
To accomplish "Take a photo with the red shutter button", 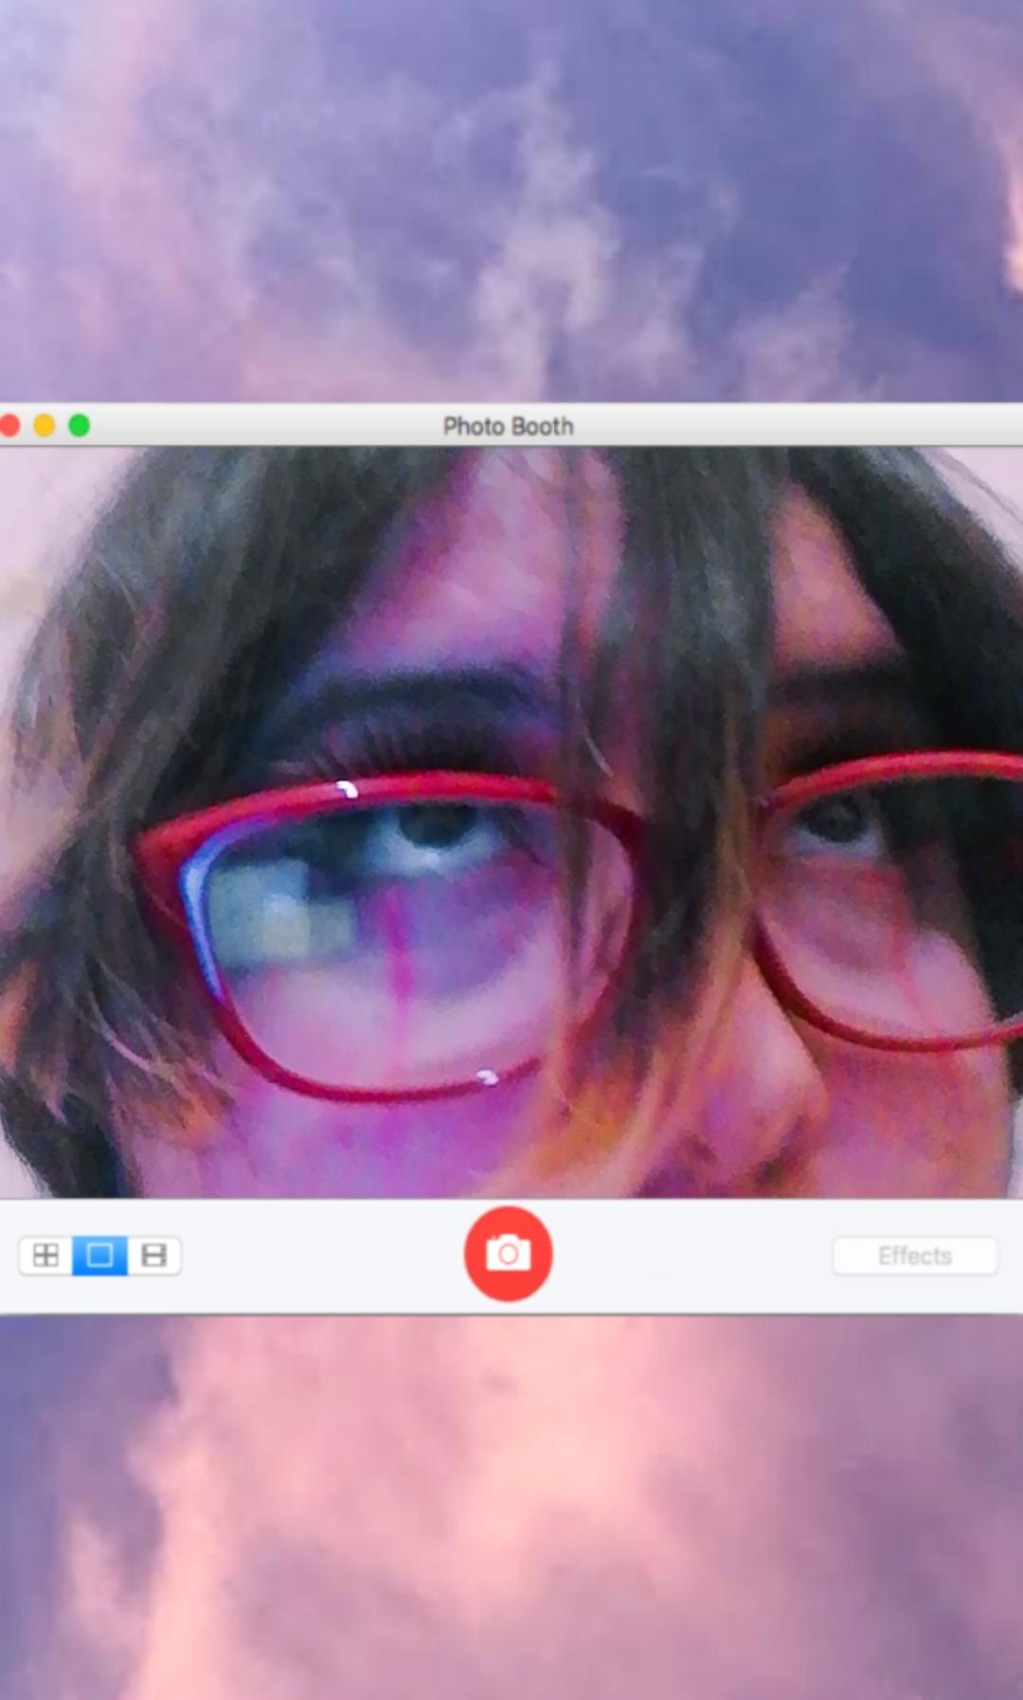I will (x=508, y=1254).
